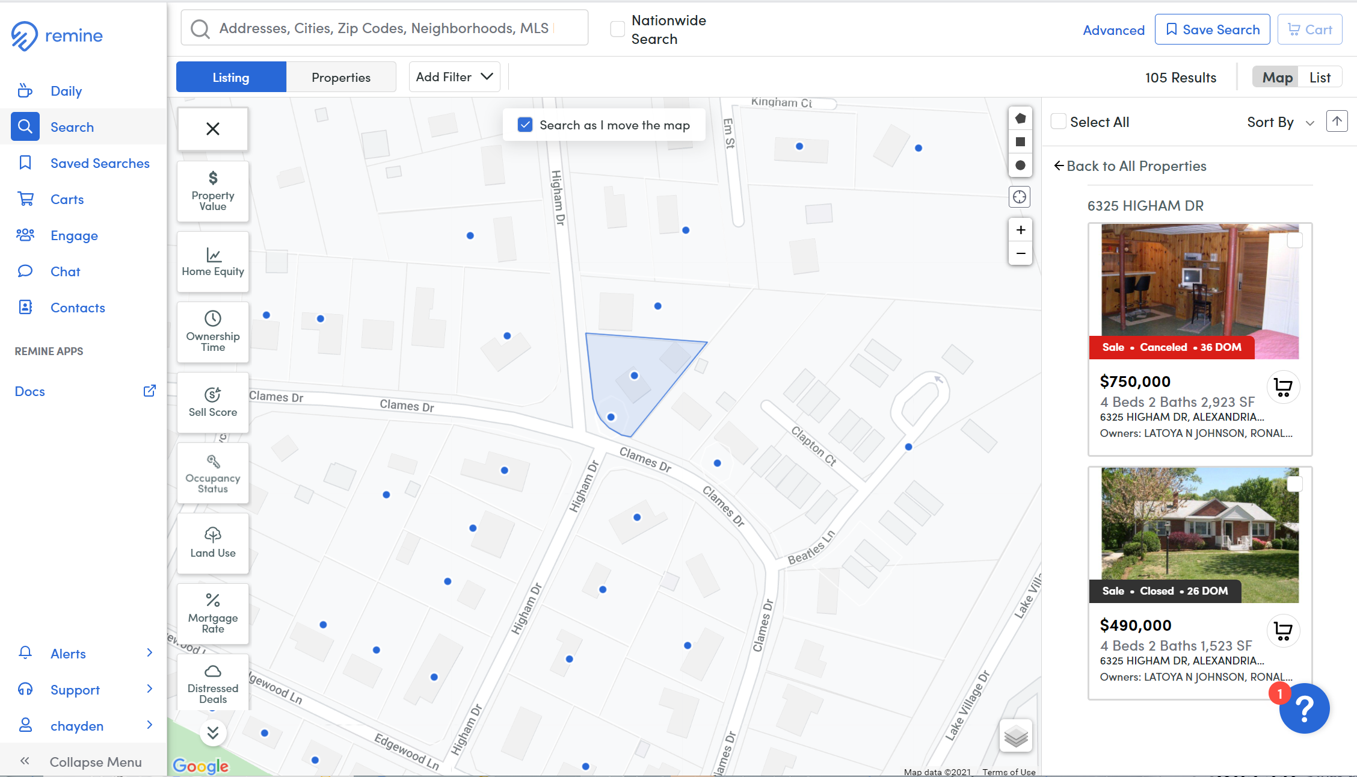Viewport: 1357px width, 777px height.
Task: Click the highlighted parcel's center pin
Action: click(x=634, y=376)
